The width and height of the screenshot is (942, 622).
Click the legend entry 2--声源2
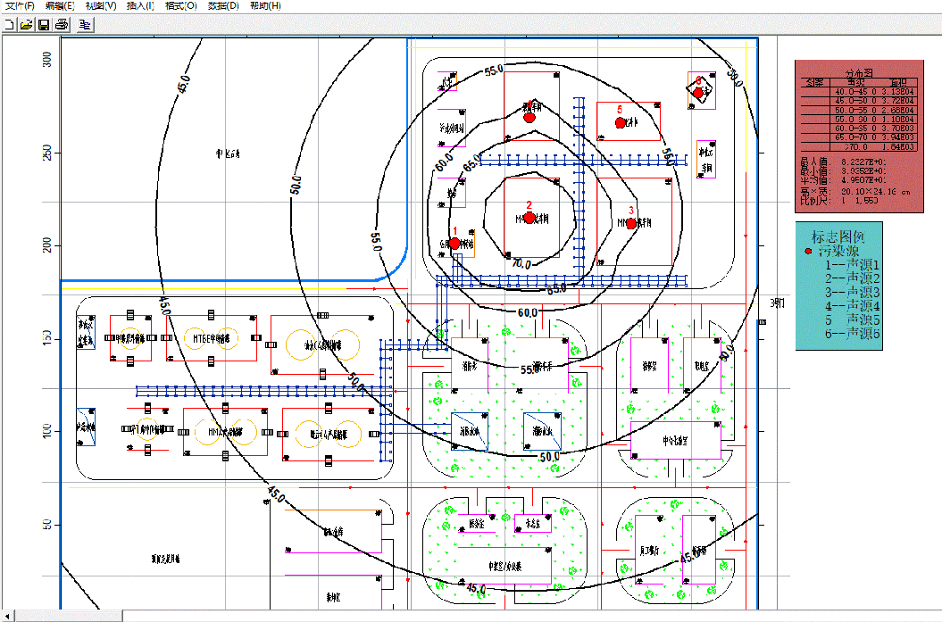point(852,278)
